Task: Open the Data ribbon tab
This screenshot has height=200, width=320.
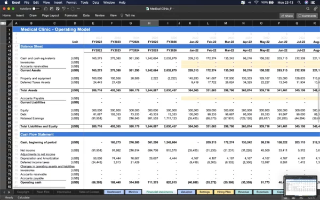Action: tap(86, 15)
